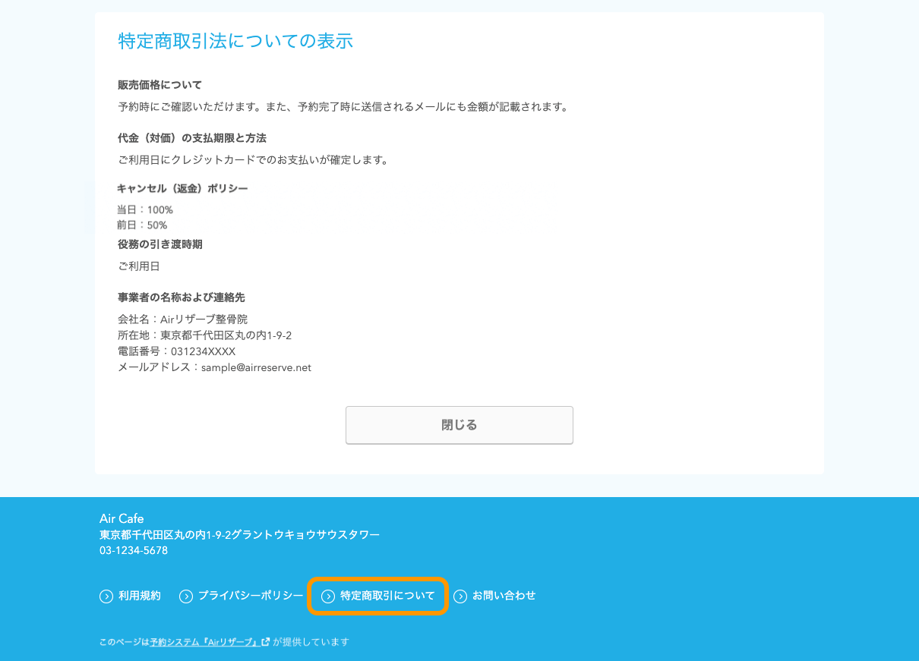Click the 事業者の名称および連絡先 heading
Viewport: 919px width, 661px height.
click(181, 297)
